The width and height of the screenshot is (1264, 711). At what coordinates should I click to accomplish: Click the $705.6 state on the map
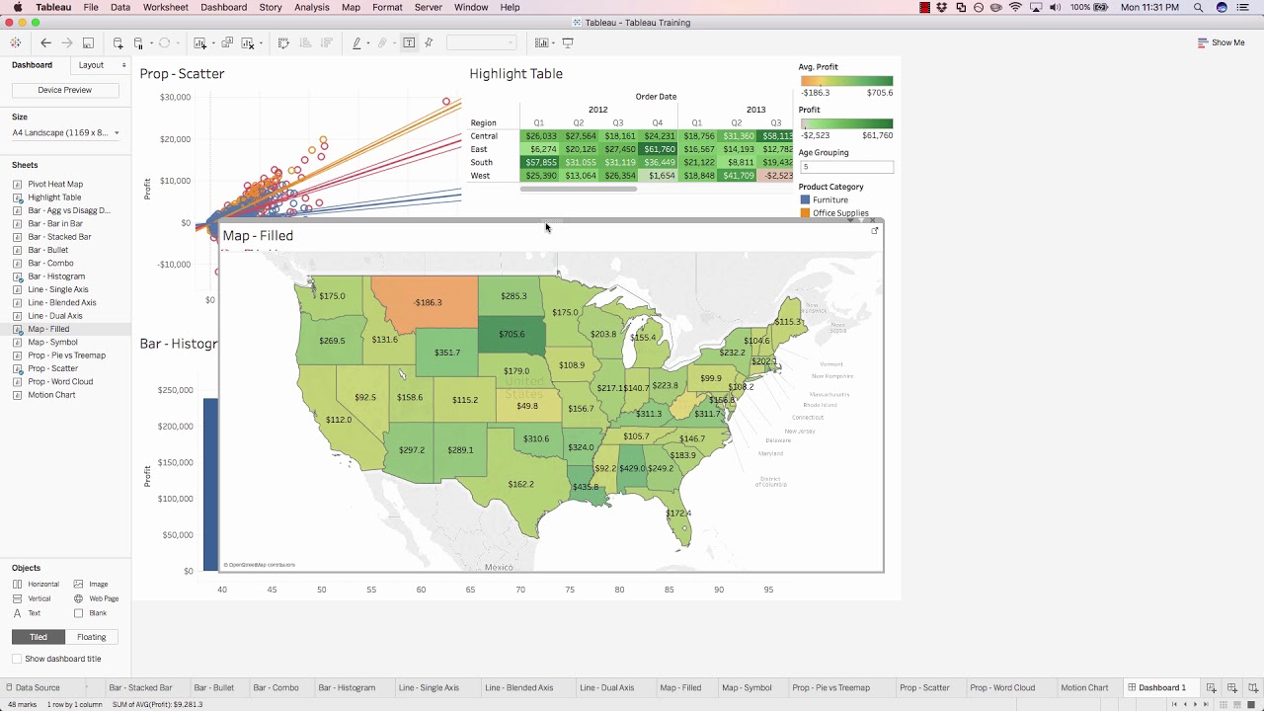coord(512,334)
